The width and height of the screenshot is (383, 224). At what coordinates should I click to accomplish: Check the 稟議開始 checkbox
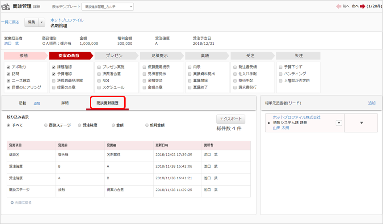tap(189, 81)
